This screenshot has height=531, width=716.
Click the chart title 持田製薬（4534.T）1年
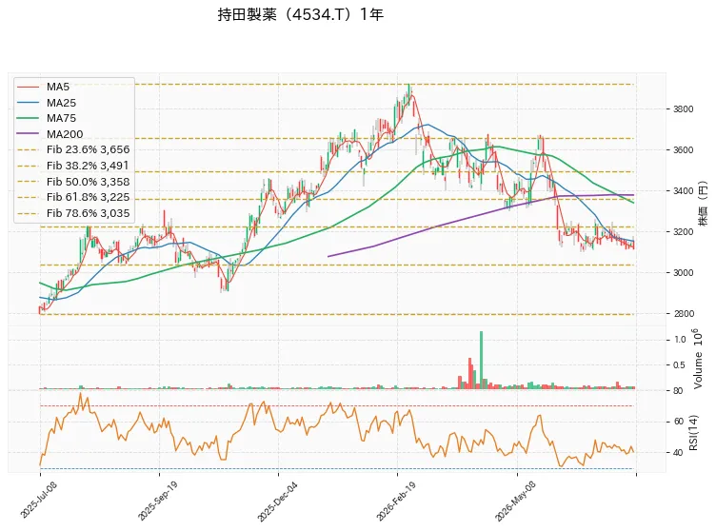coord(301,14)
